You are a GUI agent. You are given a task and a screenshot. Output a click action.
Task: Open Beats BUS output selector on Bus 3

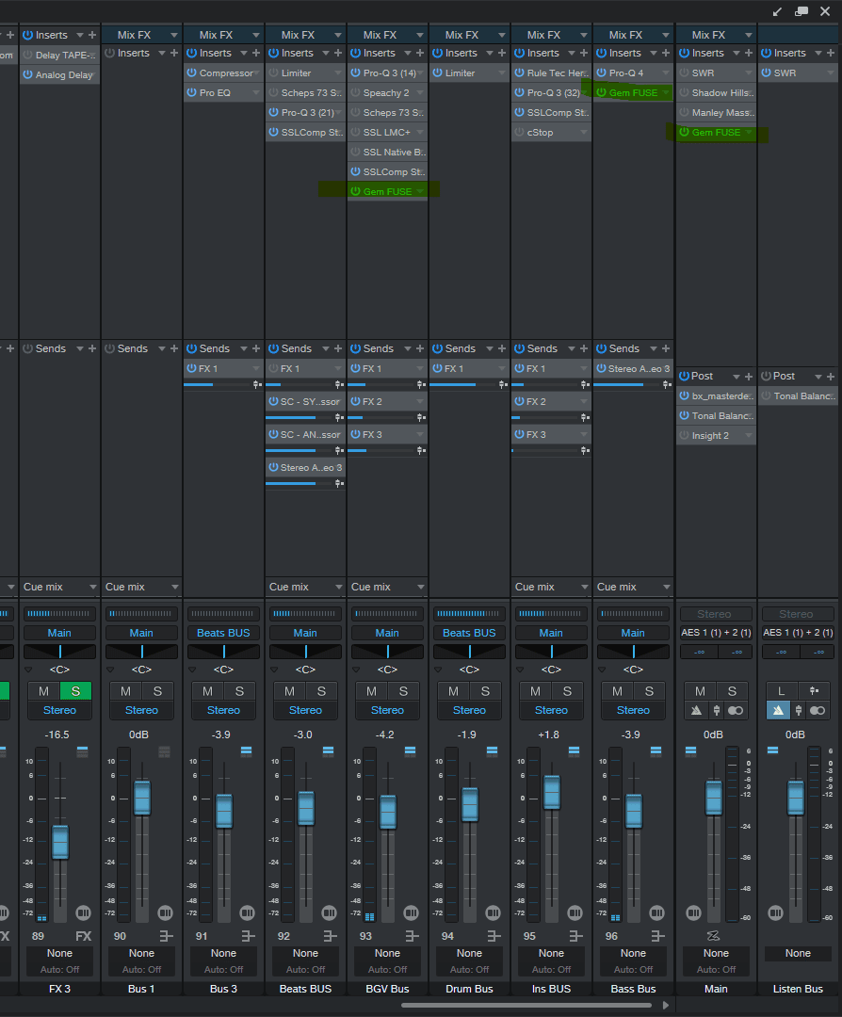click(x=223, y=633)
